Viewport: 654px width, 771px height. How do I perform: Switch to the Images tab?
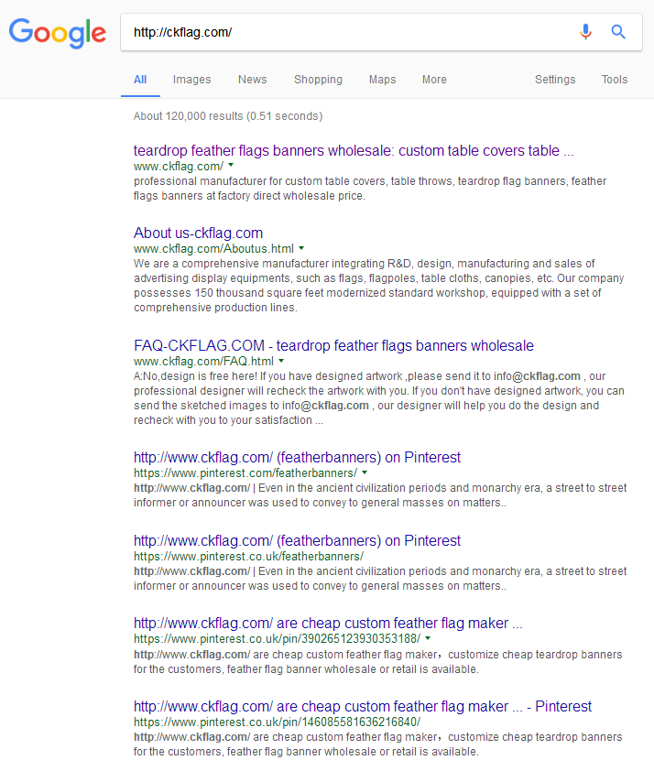[191, 80]
